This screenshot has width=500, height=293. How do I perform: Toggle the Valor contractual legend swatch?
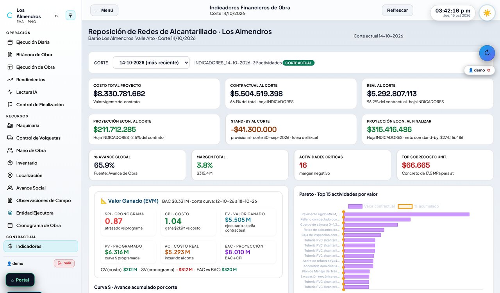click(355, 206)
